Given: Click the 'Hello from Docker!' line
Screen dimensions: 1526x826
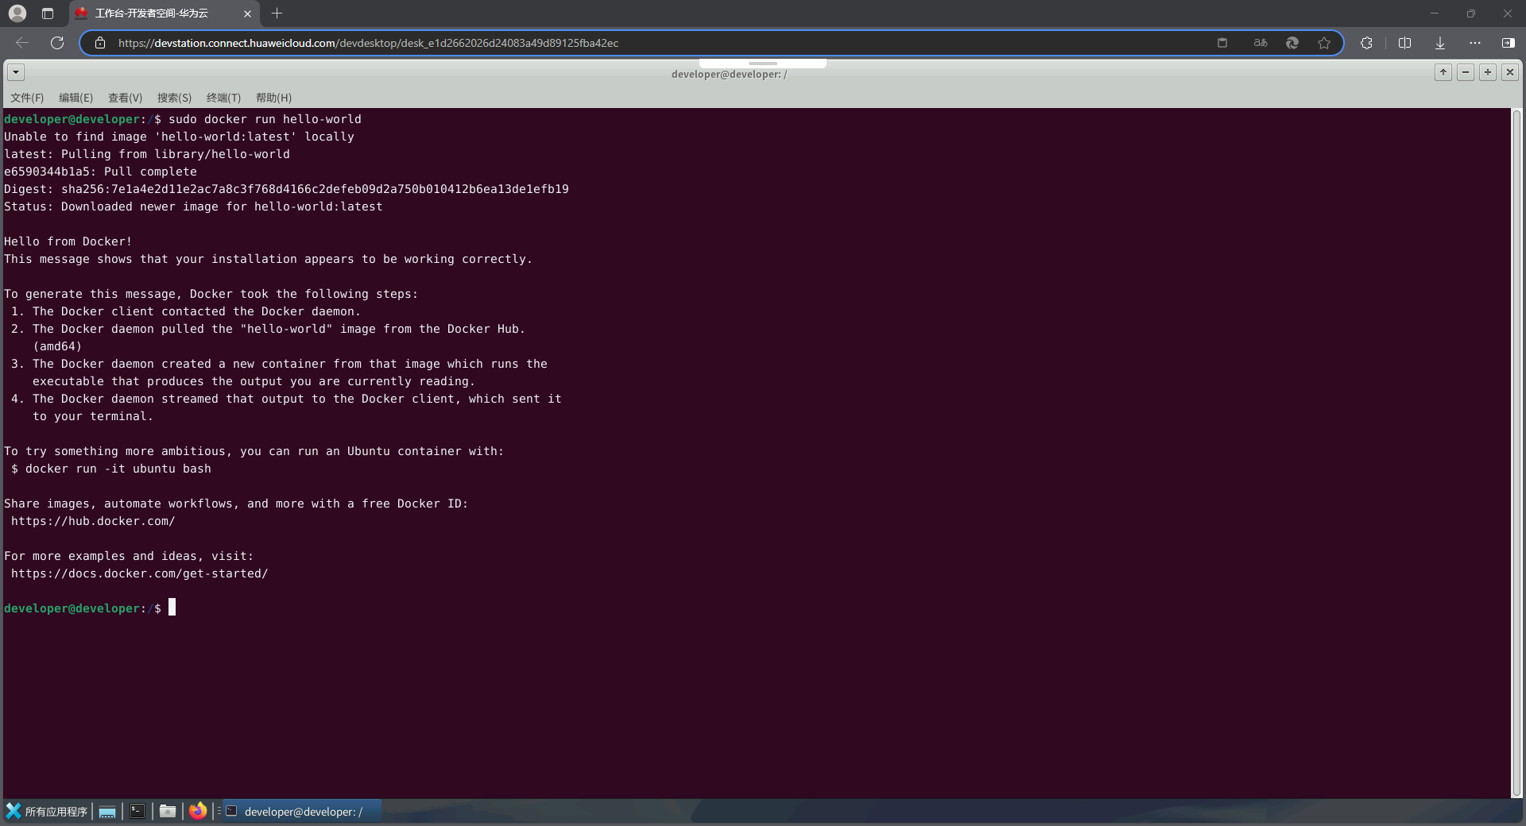Looking at the screenshot, I should [x=68, y=241].
